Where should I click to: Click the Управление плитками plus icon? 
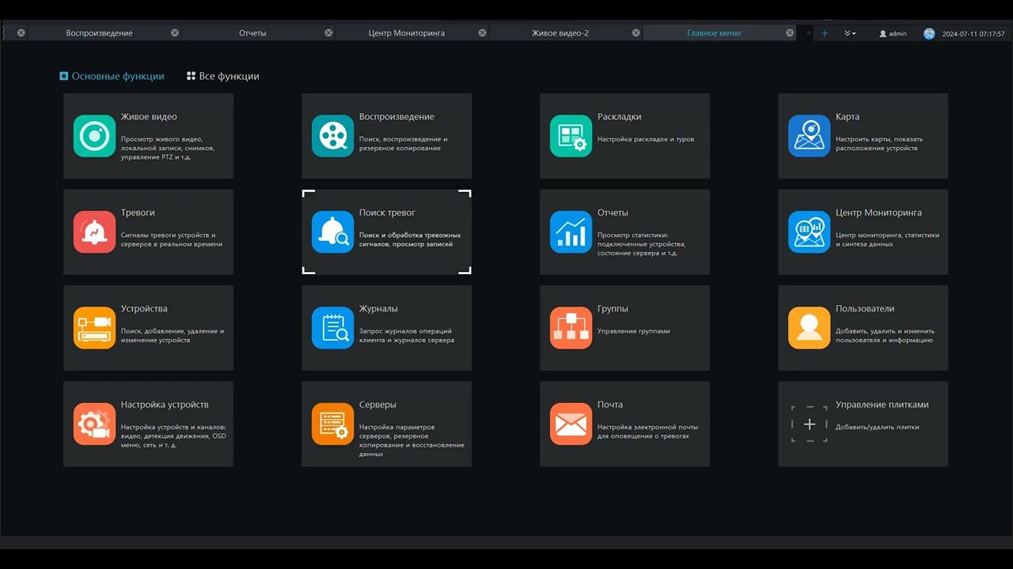809,424
